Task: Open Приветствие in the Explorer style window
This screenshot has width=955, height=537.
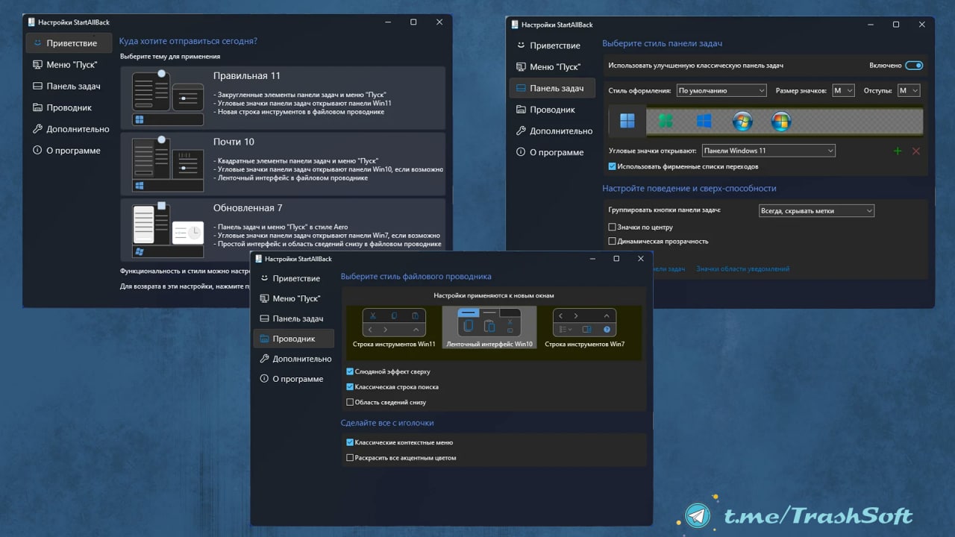Action: 294,278
